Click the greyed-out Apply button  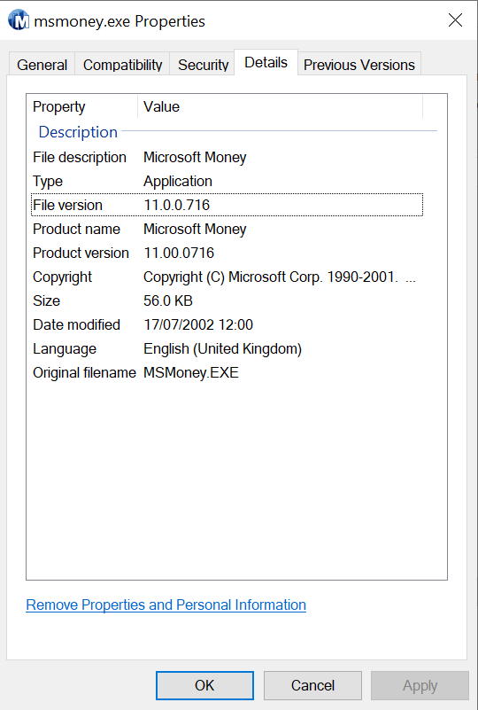pyautogui.click(x=420, y=685)
